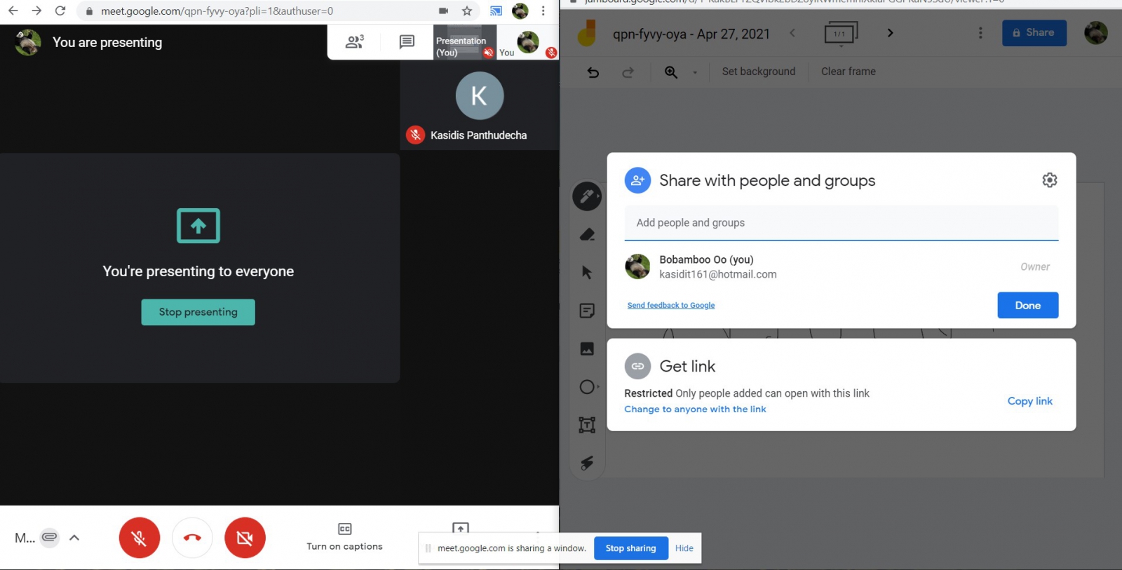Select the You participant tile
The height and width of the screenshot is (570, 1122).
click(x=528, y=42)
